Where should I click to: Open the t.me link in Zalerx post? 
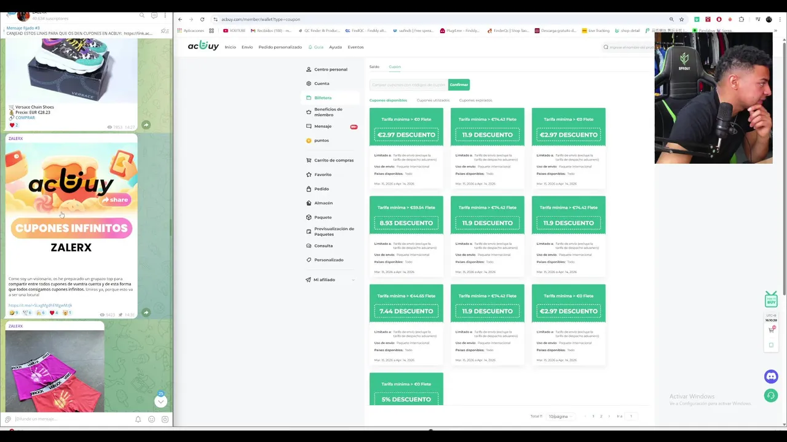(40, 305)
